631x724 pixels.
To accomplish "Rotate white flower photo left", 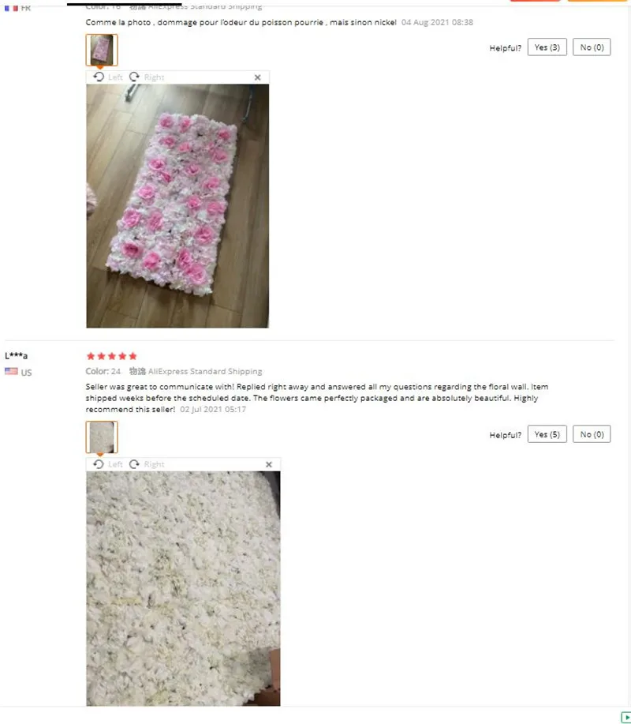I will [108, 463].
